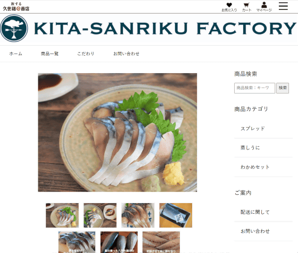The image size is (298, 253).
Task: Select the スプレッド category
Action: [263, 129]
